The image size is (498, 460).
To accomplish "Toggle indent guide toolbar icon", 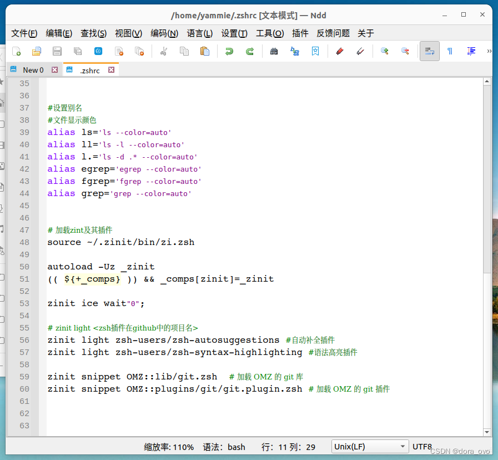I will [471, 51].
